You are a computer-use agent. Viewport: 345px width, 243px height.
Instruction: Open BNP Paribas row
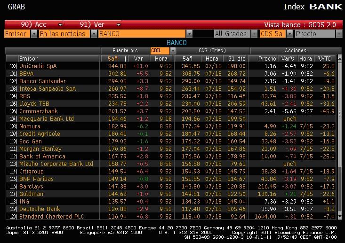[171, 179]
